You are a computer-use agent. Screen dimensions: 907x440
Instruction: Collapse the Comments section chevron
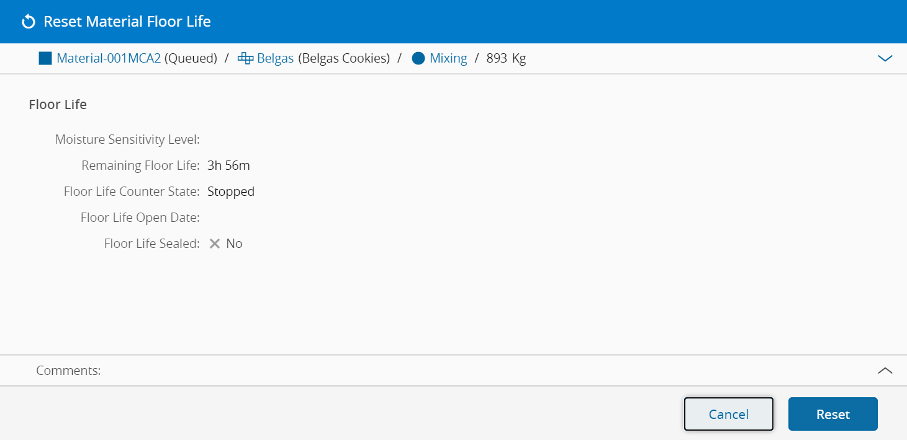[885, 371]
